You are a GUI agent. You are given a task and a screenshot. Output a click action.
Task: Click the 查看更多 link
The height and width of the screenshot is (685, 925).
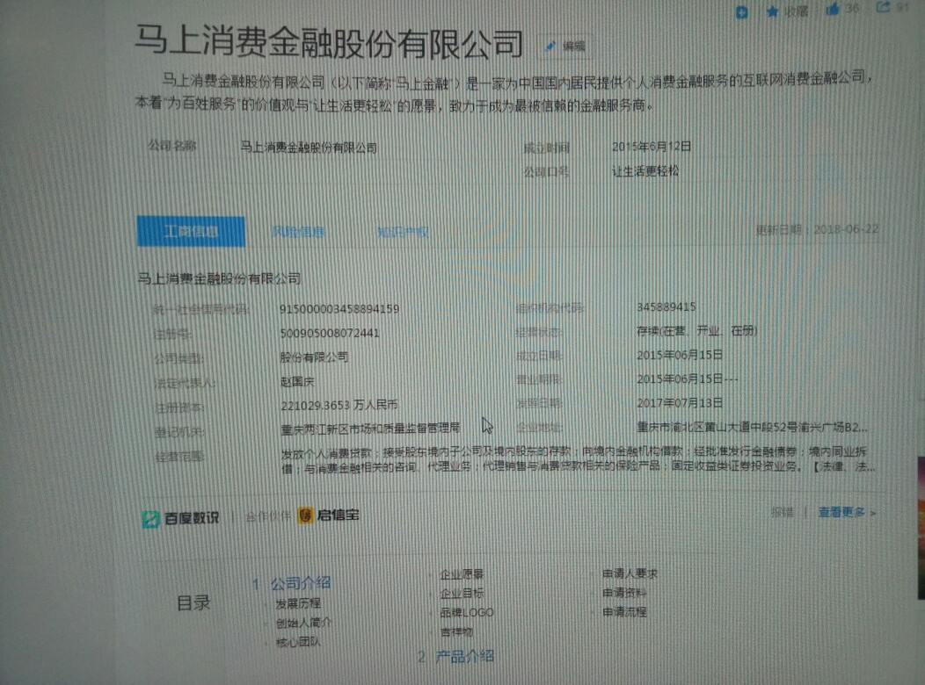tap(847, 512)
